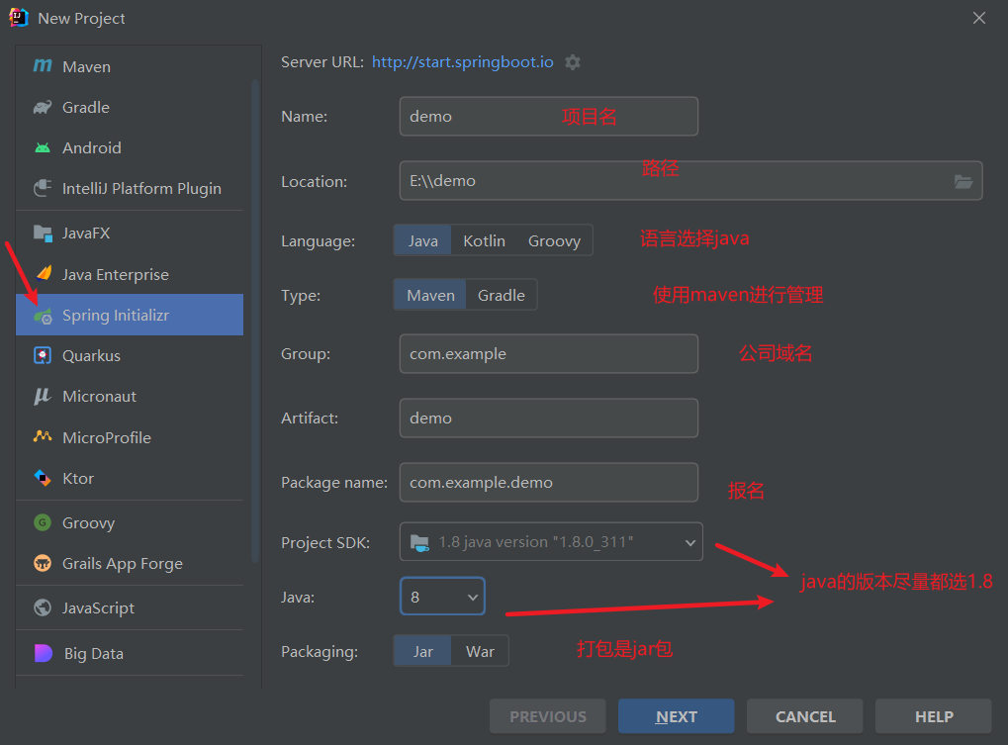Click the Maven icon in the sidebar
The width and height of the screenshot is (1008, 745).
43,66
